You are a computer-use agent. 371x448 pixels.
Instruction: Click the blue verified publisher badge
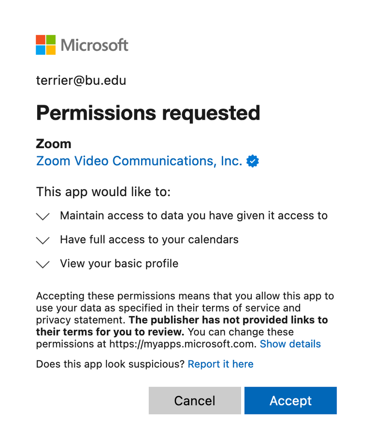click(x=253, y=161)
